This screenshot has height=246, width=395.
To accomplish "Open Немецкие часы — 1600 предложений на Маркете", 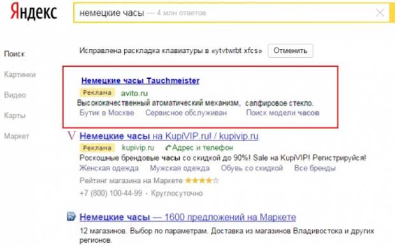I will coord(188,217).
